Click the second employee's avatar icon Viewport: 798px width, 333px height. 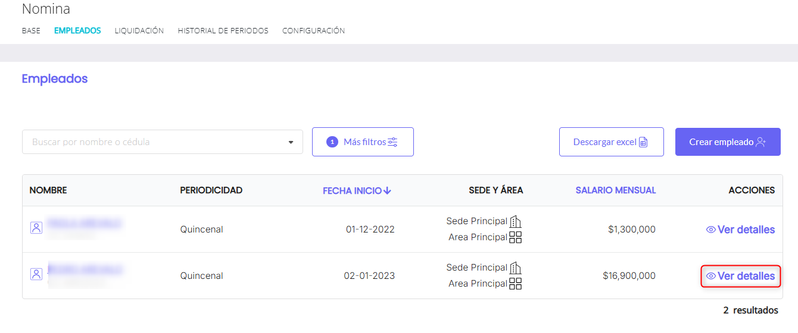pyautogui.click(x=36, y=274)
